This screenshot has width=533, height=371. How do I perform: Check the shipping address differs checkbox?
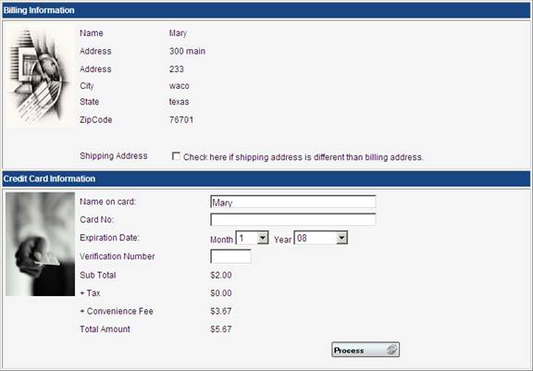(176, 156)
